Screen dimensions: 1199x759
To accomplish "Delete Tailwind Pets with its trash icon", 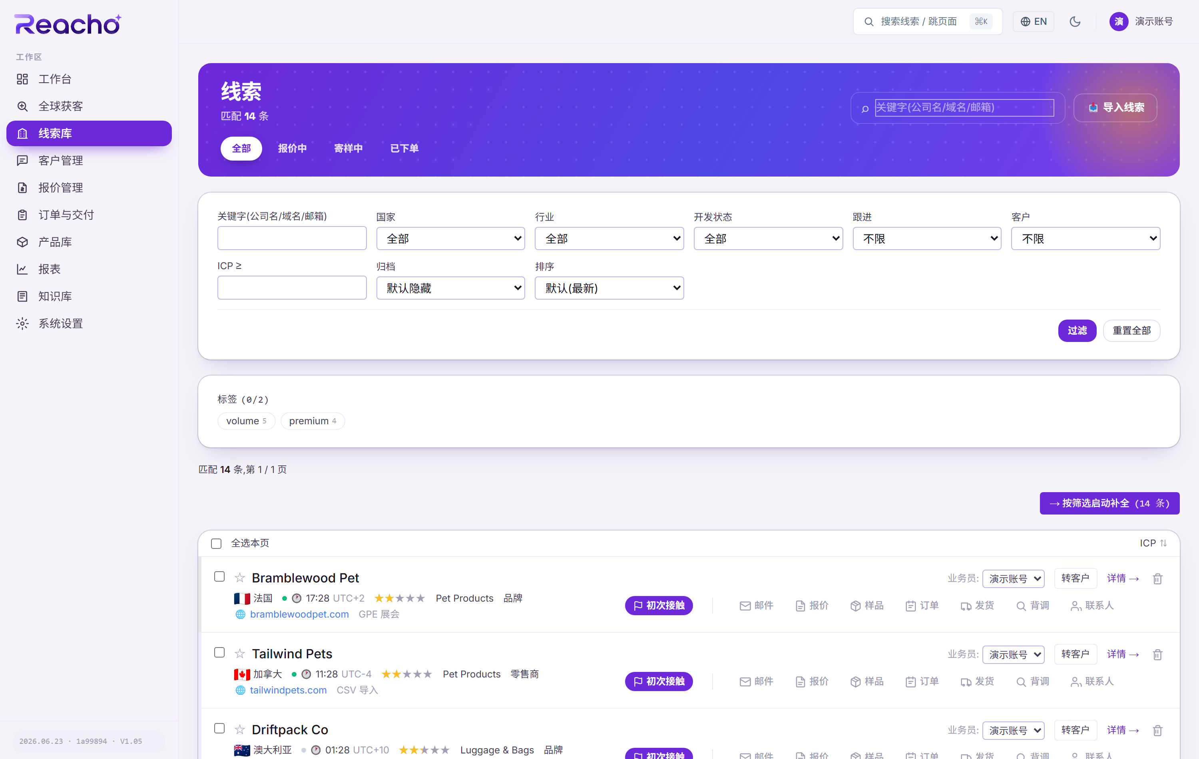I will [x=1157, y=654].
